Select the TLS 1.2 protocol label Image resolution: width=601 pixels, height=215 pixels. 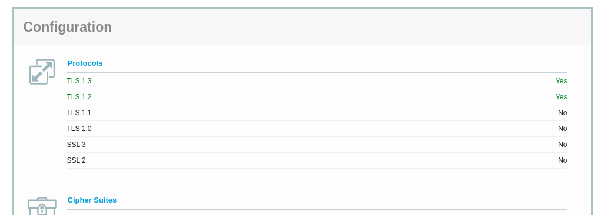click(x=79, y=97)
